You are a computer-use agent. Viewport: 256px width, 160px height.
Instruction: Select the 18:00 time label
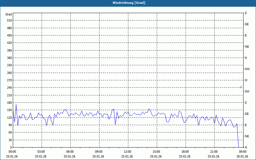pos(186,152)
